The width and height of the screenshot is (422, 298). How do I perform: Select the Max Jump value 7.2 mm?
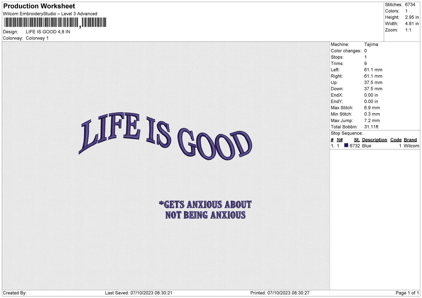[x=372, y=120]
